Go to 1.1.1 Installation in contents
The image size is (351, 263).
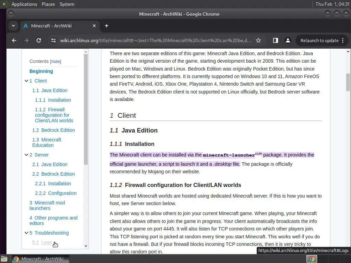53,100
